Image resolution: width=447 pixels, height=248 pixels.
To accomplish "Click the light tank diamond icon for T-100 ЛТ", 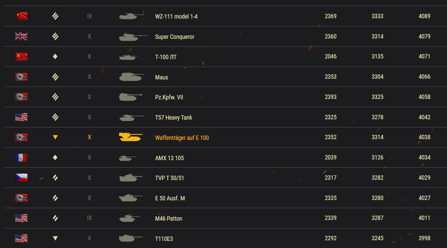I will 55,56.
